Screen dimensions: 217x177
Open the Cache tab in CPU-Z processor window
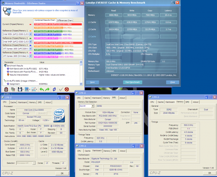[13, 102]
